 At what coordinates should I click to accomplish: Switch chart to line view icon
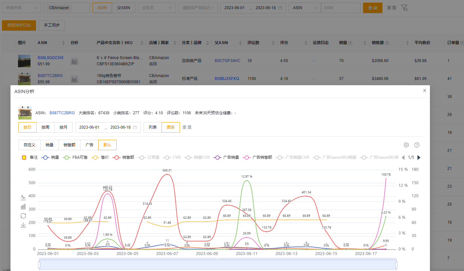[x=23, y=197]
